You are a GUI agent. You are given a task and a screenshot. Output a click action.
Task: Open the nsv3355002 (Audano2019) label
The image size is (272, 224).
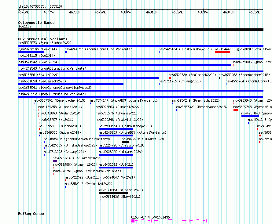pos(60,126)
